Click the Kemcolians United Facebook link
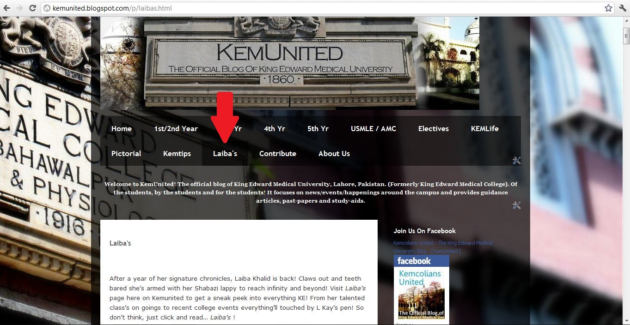This screenshot has height=325, width=630. [x=443, y=247]
